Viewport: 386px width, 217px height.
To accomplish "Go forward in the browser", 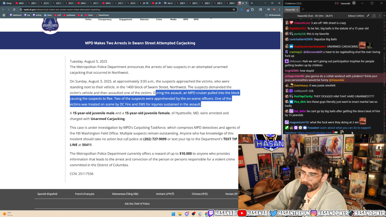I will tap(9, 9).
